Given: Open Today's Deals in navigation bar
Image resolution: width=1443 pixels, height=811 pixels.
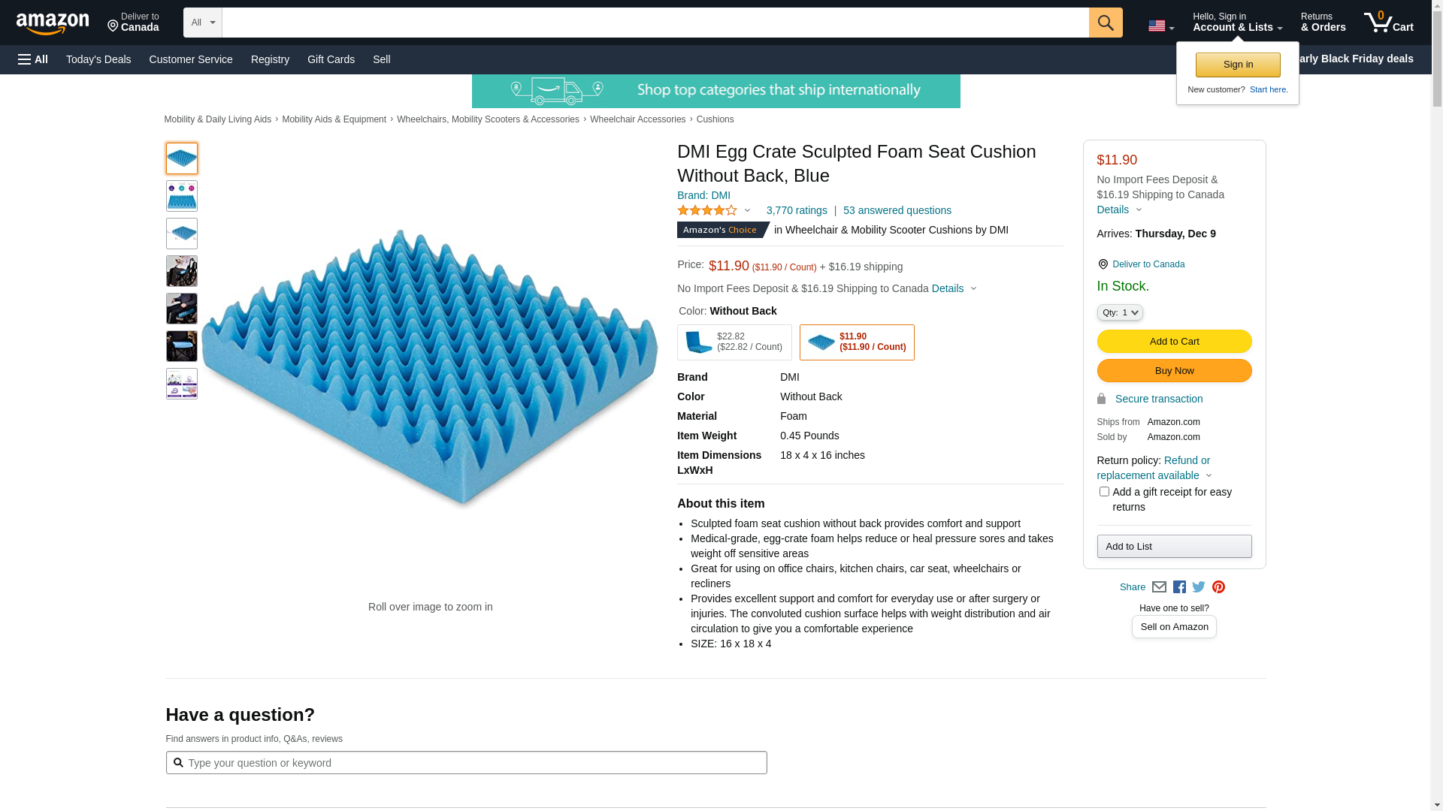Looking at the screenshot, I should pos(98,59).
